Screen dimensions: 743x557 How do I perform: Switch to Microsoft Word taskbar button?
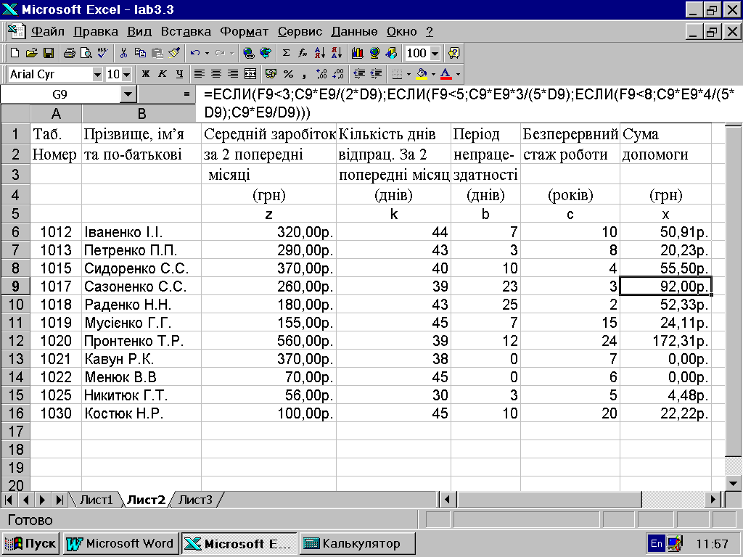(121, 543)
